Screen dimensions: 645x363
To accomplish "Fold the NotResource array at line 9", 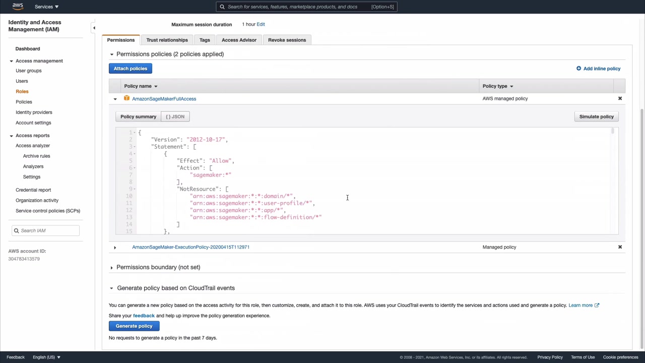I will [x=135, y=189].
